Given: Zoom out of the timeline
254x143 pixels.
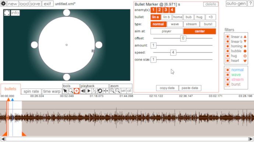Looking at the screenshot, I should 118,91.
